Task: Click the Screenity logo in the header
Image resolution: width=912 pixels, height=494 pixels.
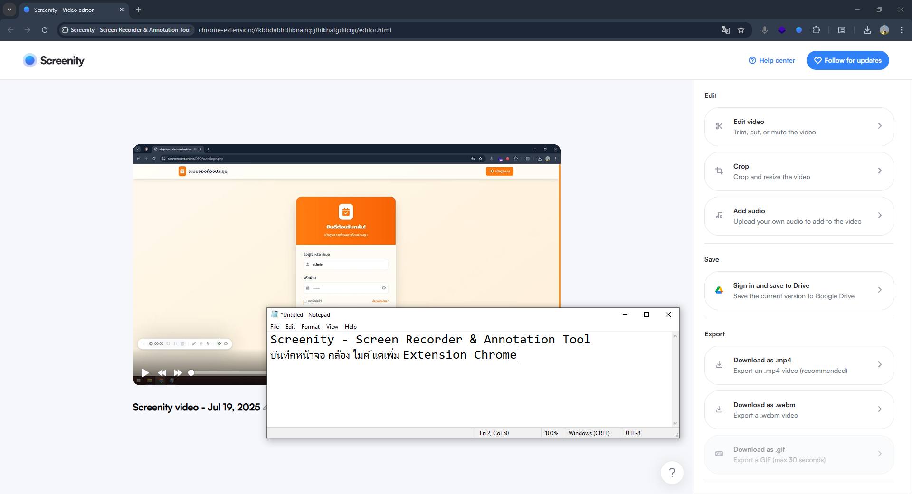Action: pos(54,60)
